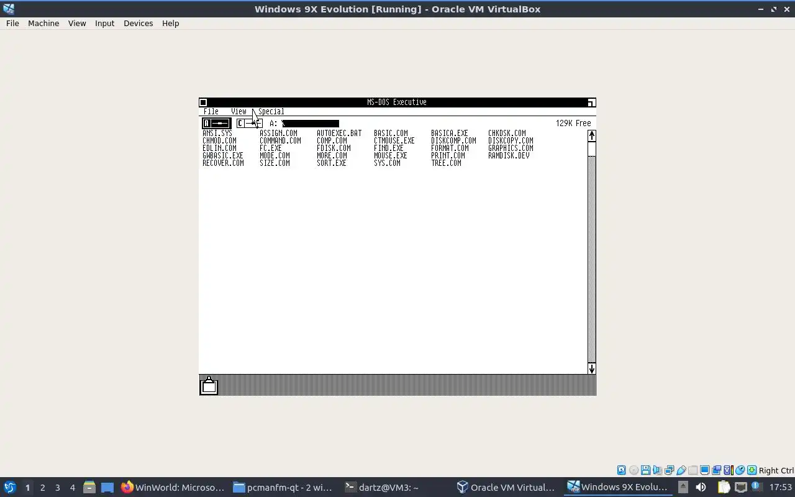Switch to the WinWorld Firefox taskbar window
The height and width of the screenshot is (497, 795).
[173, 487]
